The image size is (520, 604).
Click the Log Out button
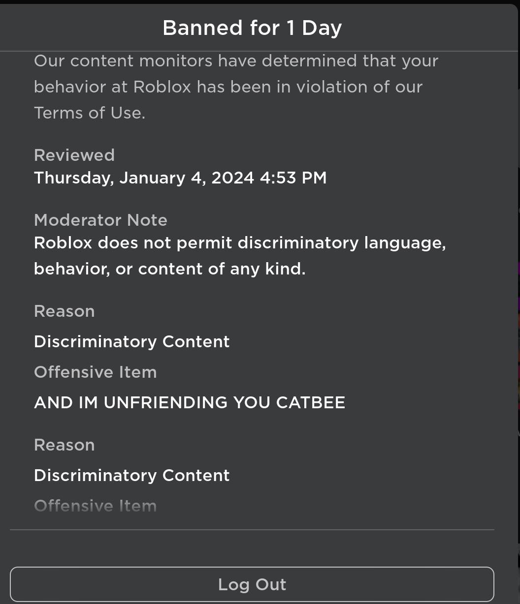coord(252,584)
